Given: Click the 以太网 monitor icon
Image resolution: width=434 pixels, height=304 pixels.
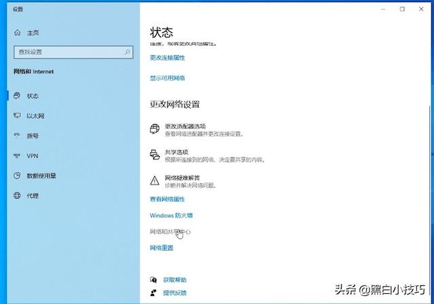Looking at the screenshot, I should 17,115.
